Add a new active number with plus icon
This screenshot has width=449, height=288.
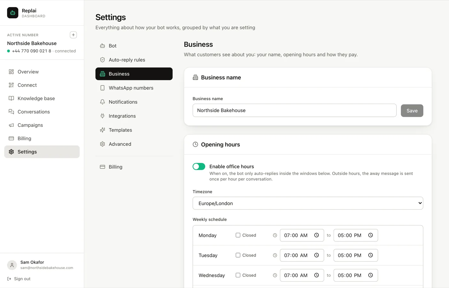[73, 35]
